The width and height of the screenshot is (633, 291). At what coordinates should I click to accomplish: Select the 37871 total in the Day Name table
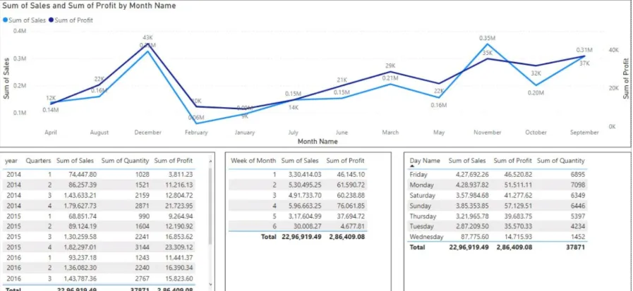point(575,247)
